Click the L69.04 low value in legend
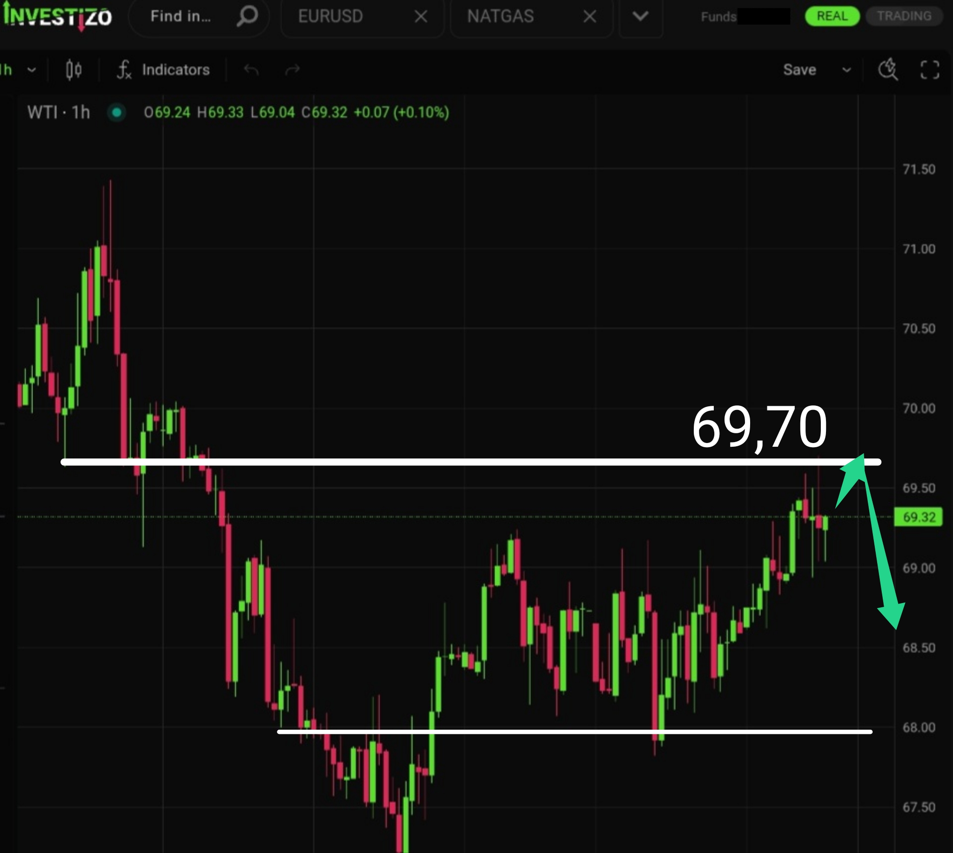The image size is (953, 853). tap(272, 113)
